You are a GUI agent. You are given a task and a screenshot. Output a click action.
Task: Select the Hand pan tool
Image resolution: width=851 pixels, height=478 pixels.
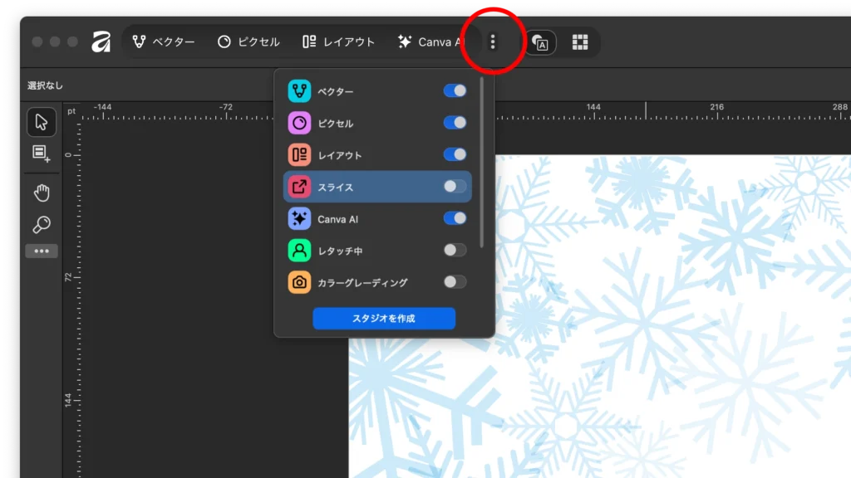pyautogui.click(x=41, y=193)
